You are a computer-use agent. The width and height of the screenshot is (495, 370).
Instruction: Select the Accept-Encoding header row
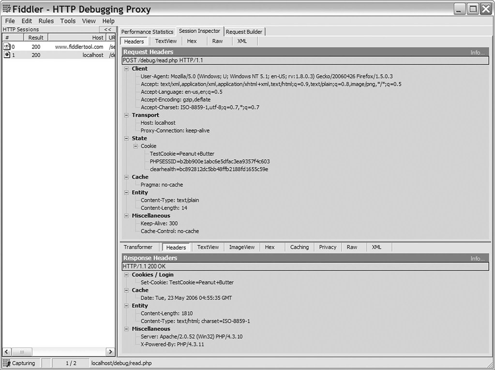point(175,100)
